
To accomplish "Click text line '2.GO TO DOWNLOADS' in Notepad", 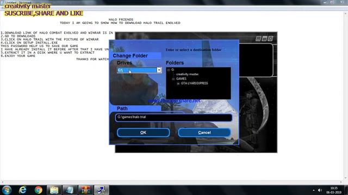I will [18, 36].
